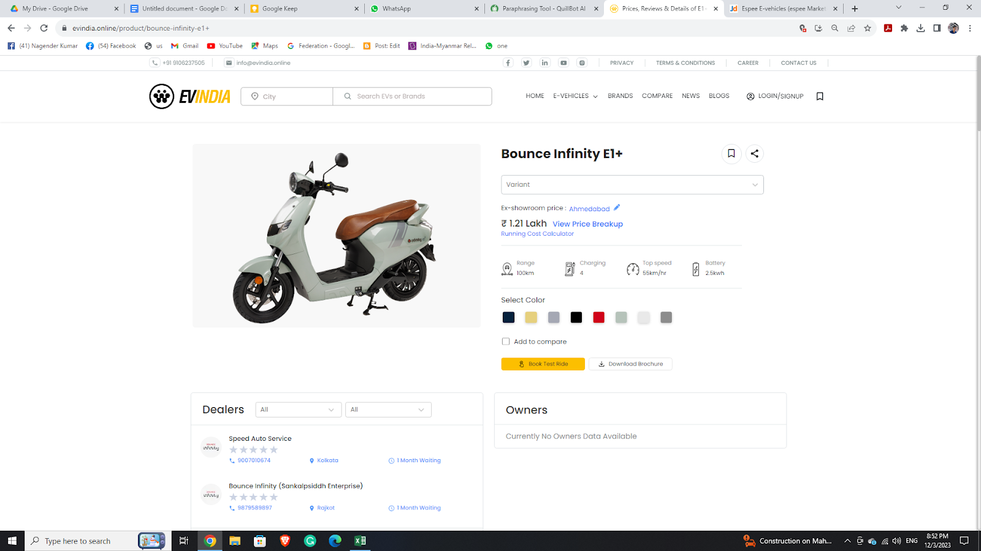Click the EVINDIA logo
The height and width of the screenshot is (551, 981).
[190, 96]
